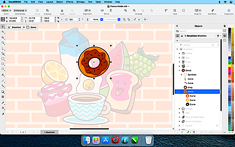Select the Crop tool
The width and height of the screenshot is (235, 147).
3,37
